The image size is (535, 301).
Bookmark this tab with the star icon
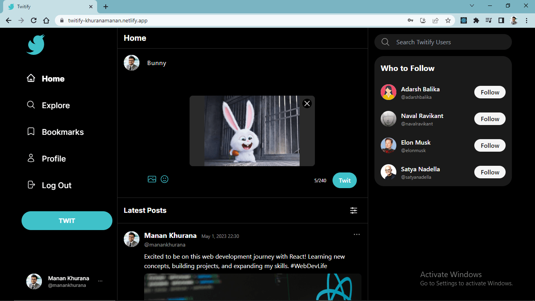(x=448, y=20)
